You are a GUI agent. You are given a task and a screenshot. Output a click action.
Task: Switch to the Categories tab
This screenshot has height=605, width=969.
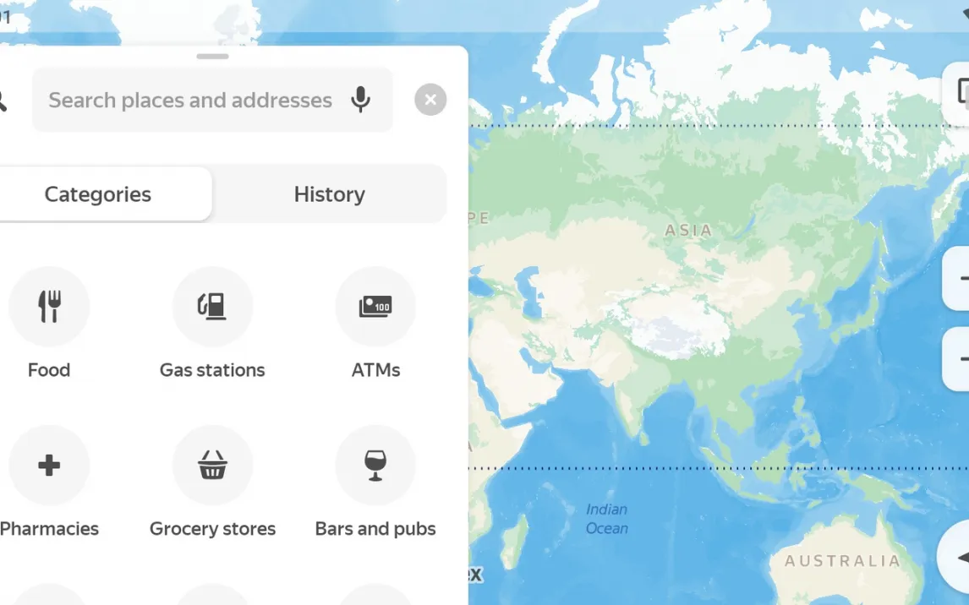[x=98, y=194]
